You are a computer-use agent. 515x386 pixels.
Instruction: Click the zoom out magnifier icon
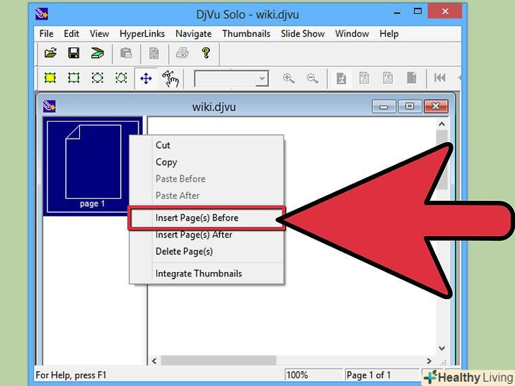(313, 78)
